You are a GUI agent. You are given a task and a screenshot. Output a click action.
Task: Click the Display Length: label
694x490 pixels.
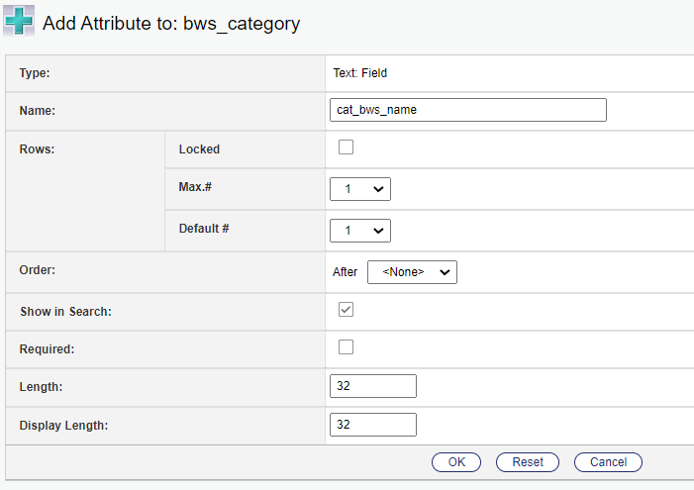click(63, 426)
